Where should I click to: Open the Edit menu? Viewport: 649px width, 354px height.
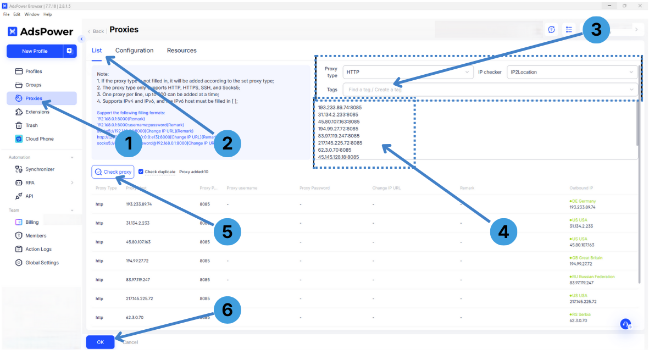click(x=16, y=14)
